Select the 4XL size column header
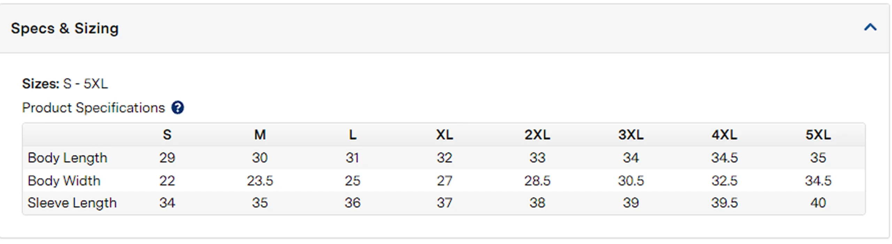This screenshot has width=892, height=244. [724, 135]
